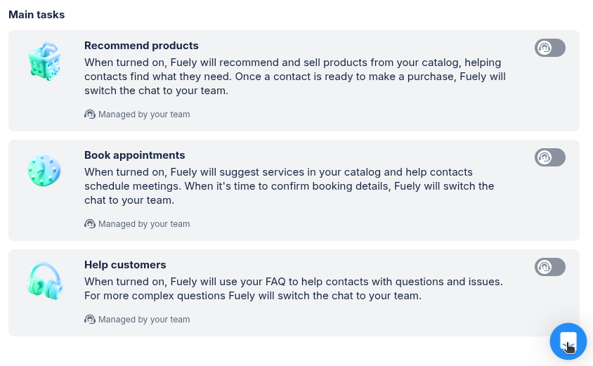Click the headset icon under Book appointments
This screenshot has height=366, width=593.
coord(90,224)
